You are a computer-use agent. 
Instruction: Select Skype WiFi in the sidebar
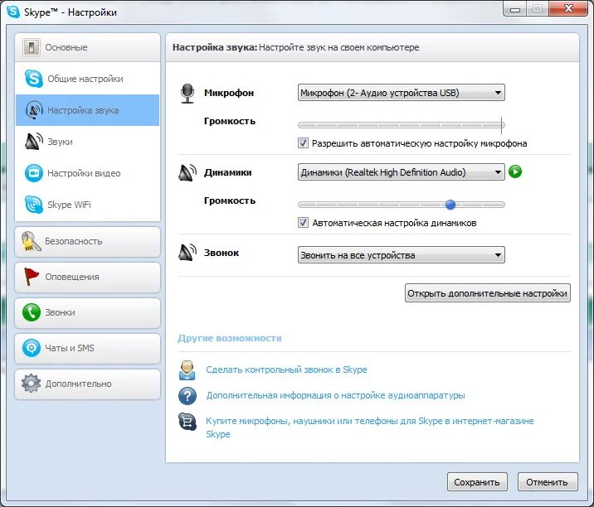coord(87,205)
